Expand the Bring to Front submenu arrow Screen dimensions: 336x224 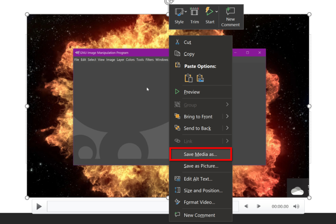point(227,116)
